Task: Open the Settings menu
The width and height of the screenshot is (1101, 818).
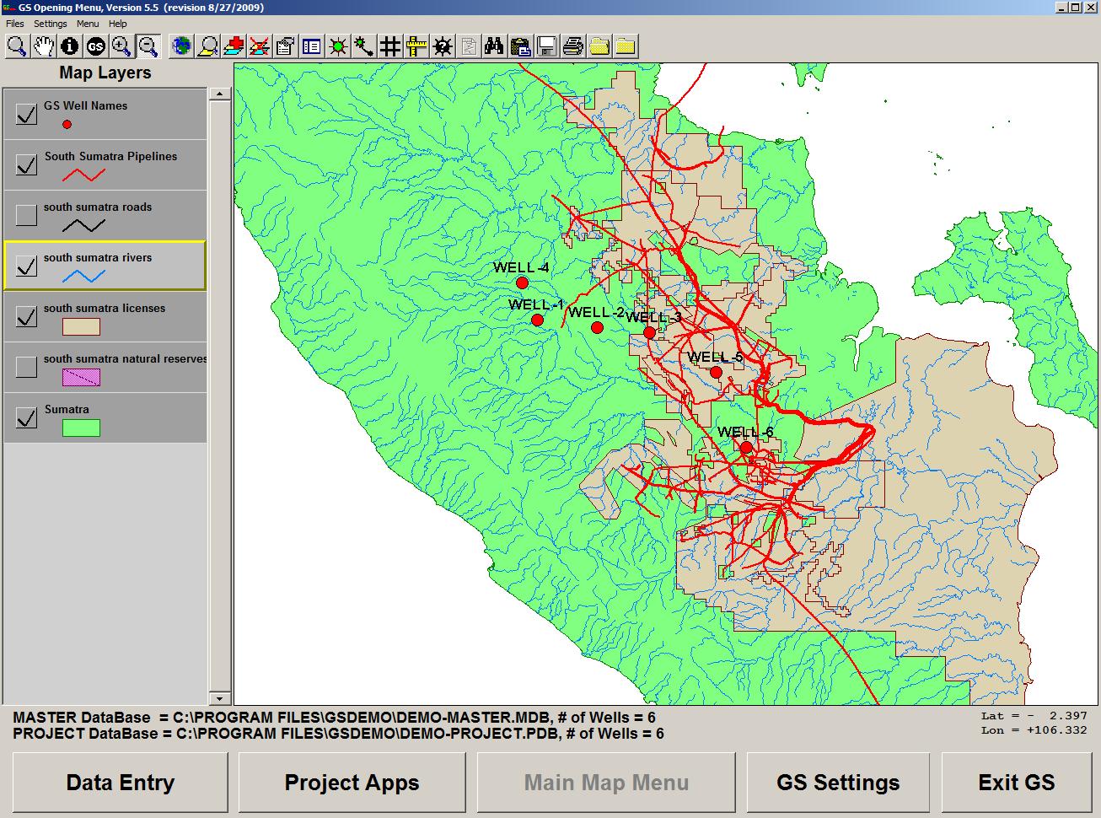Action: click(x=50, y=24)
